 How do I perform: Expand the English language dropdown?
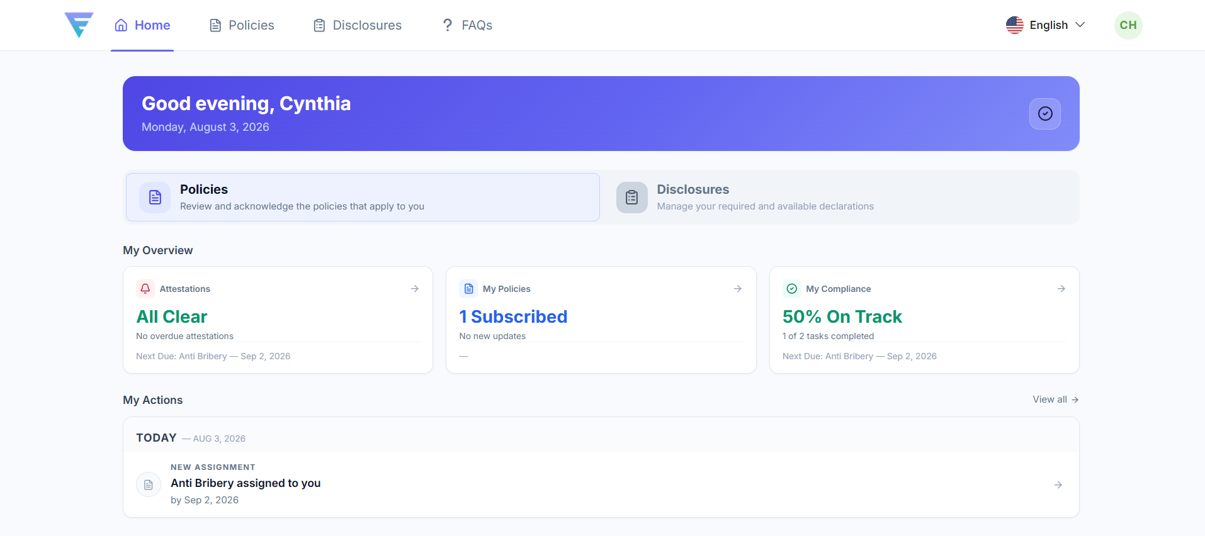point(1046,25)
